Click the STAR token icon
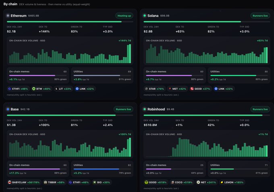This screenshot has width=274, height=192. (x=146, y=89)
